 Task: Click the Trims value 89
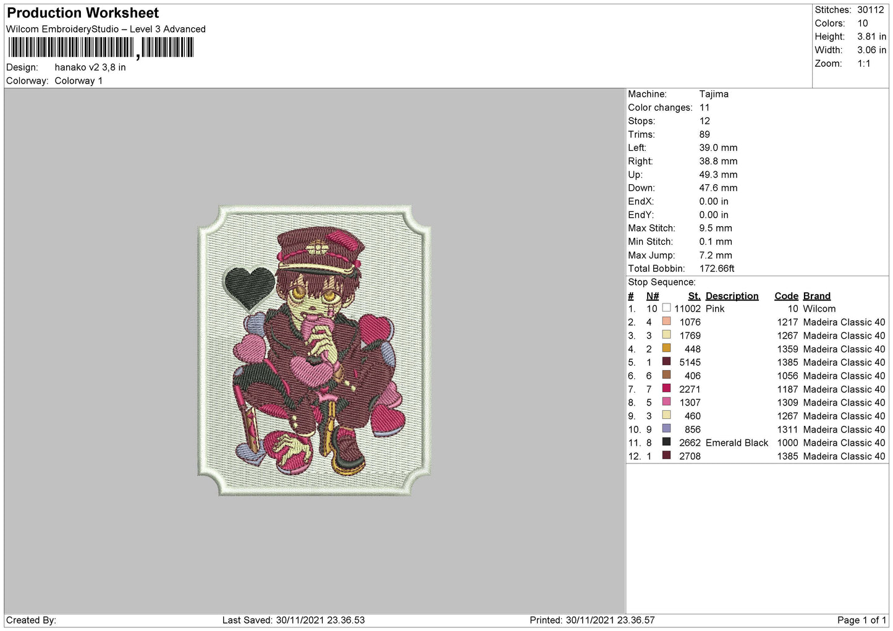[705, 134]
